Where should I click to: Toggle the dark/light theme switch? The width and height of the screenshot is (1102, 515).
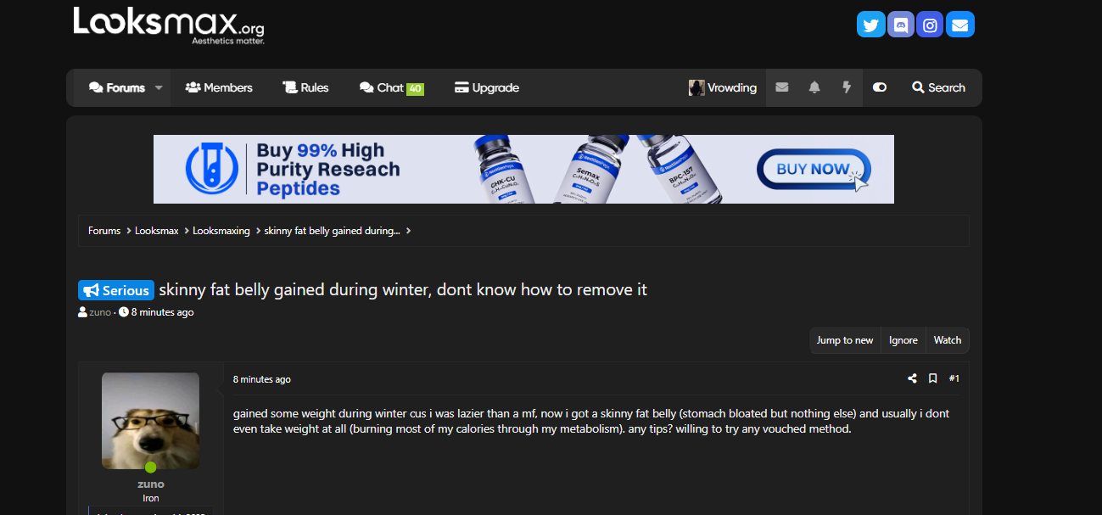(x=880, y=87)
